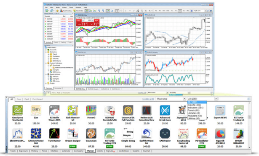Screen dimensions: 259x156
Task: Click the market search input field
Action: click(233, 99)
